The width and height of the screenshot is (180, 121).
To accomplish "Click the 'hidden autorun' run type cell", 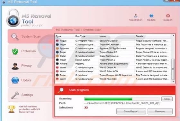I will point(83,60).
